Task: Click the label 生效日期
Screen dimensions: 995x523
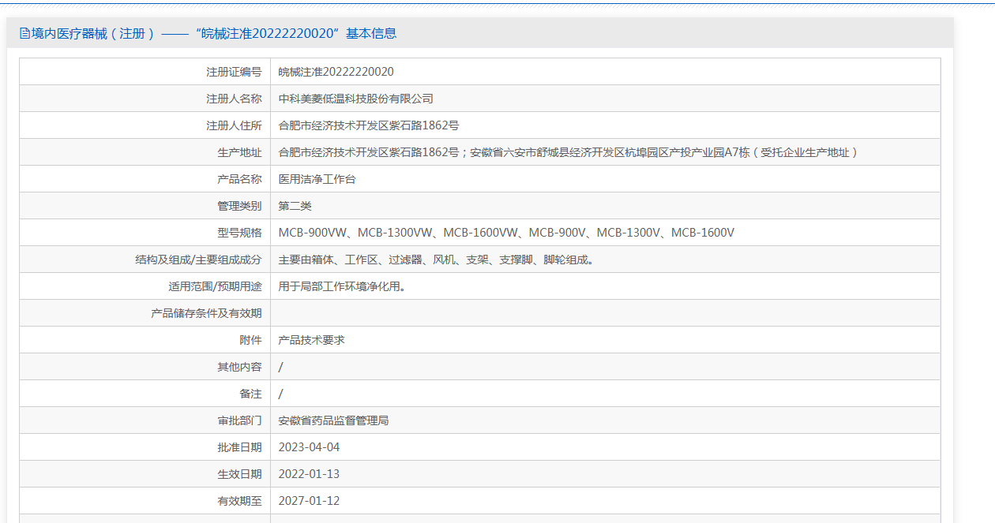Action: point(239,474)
